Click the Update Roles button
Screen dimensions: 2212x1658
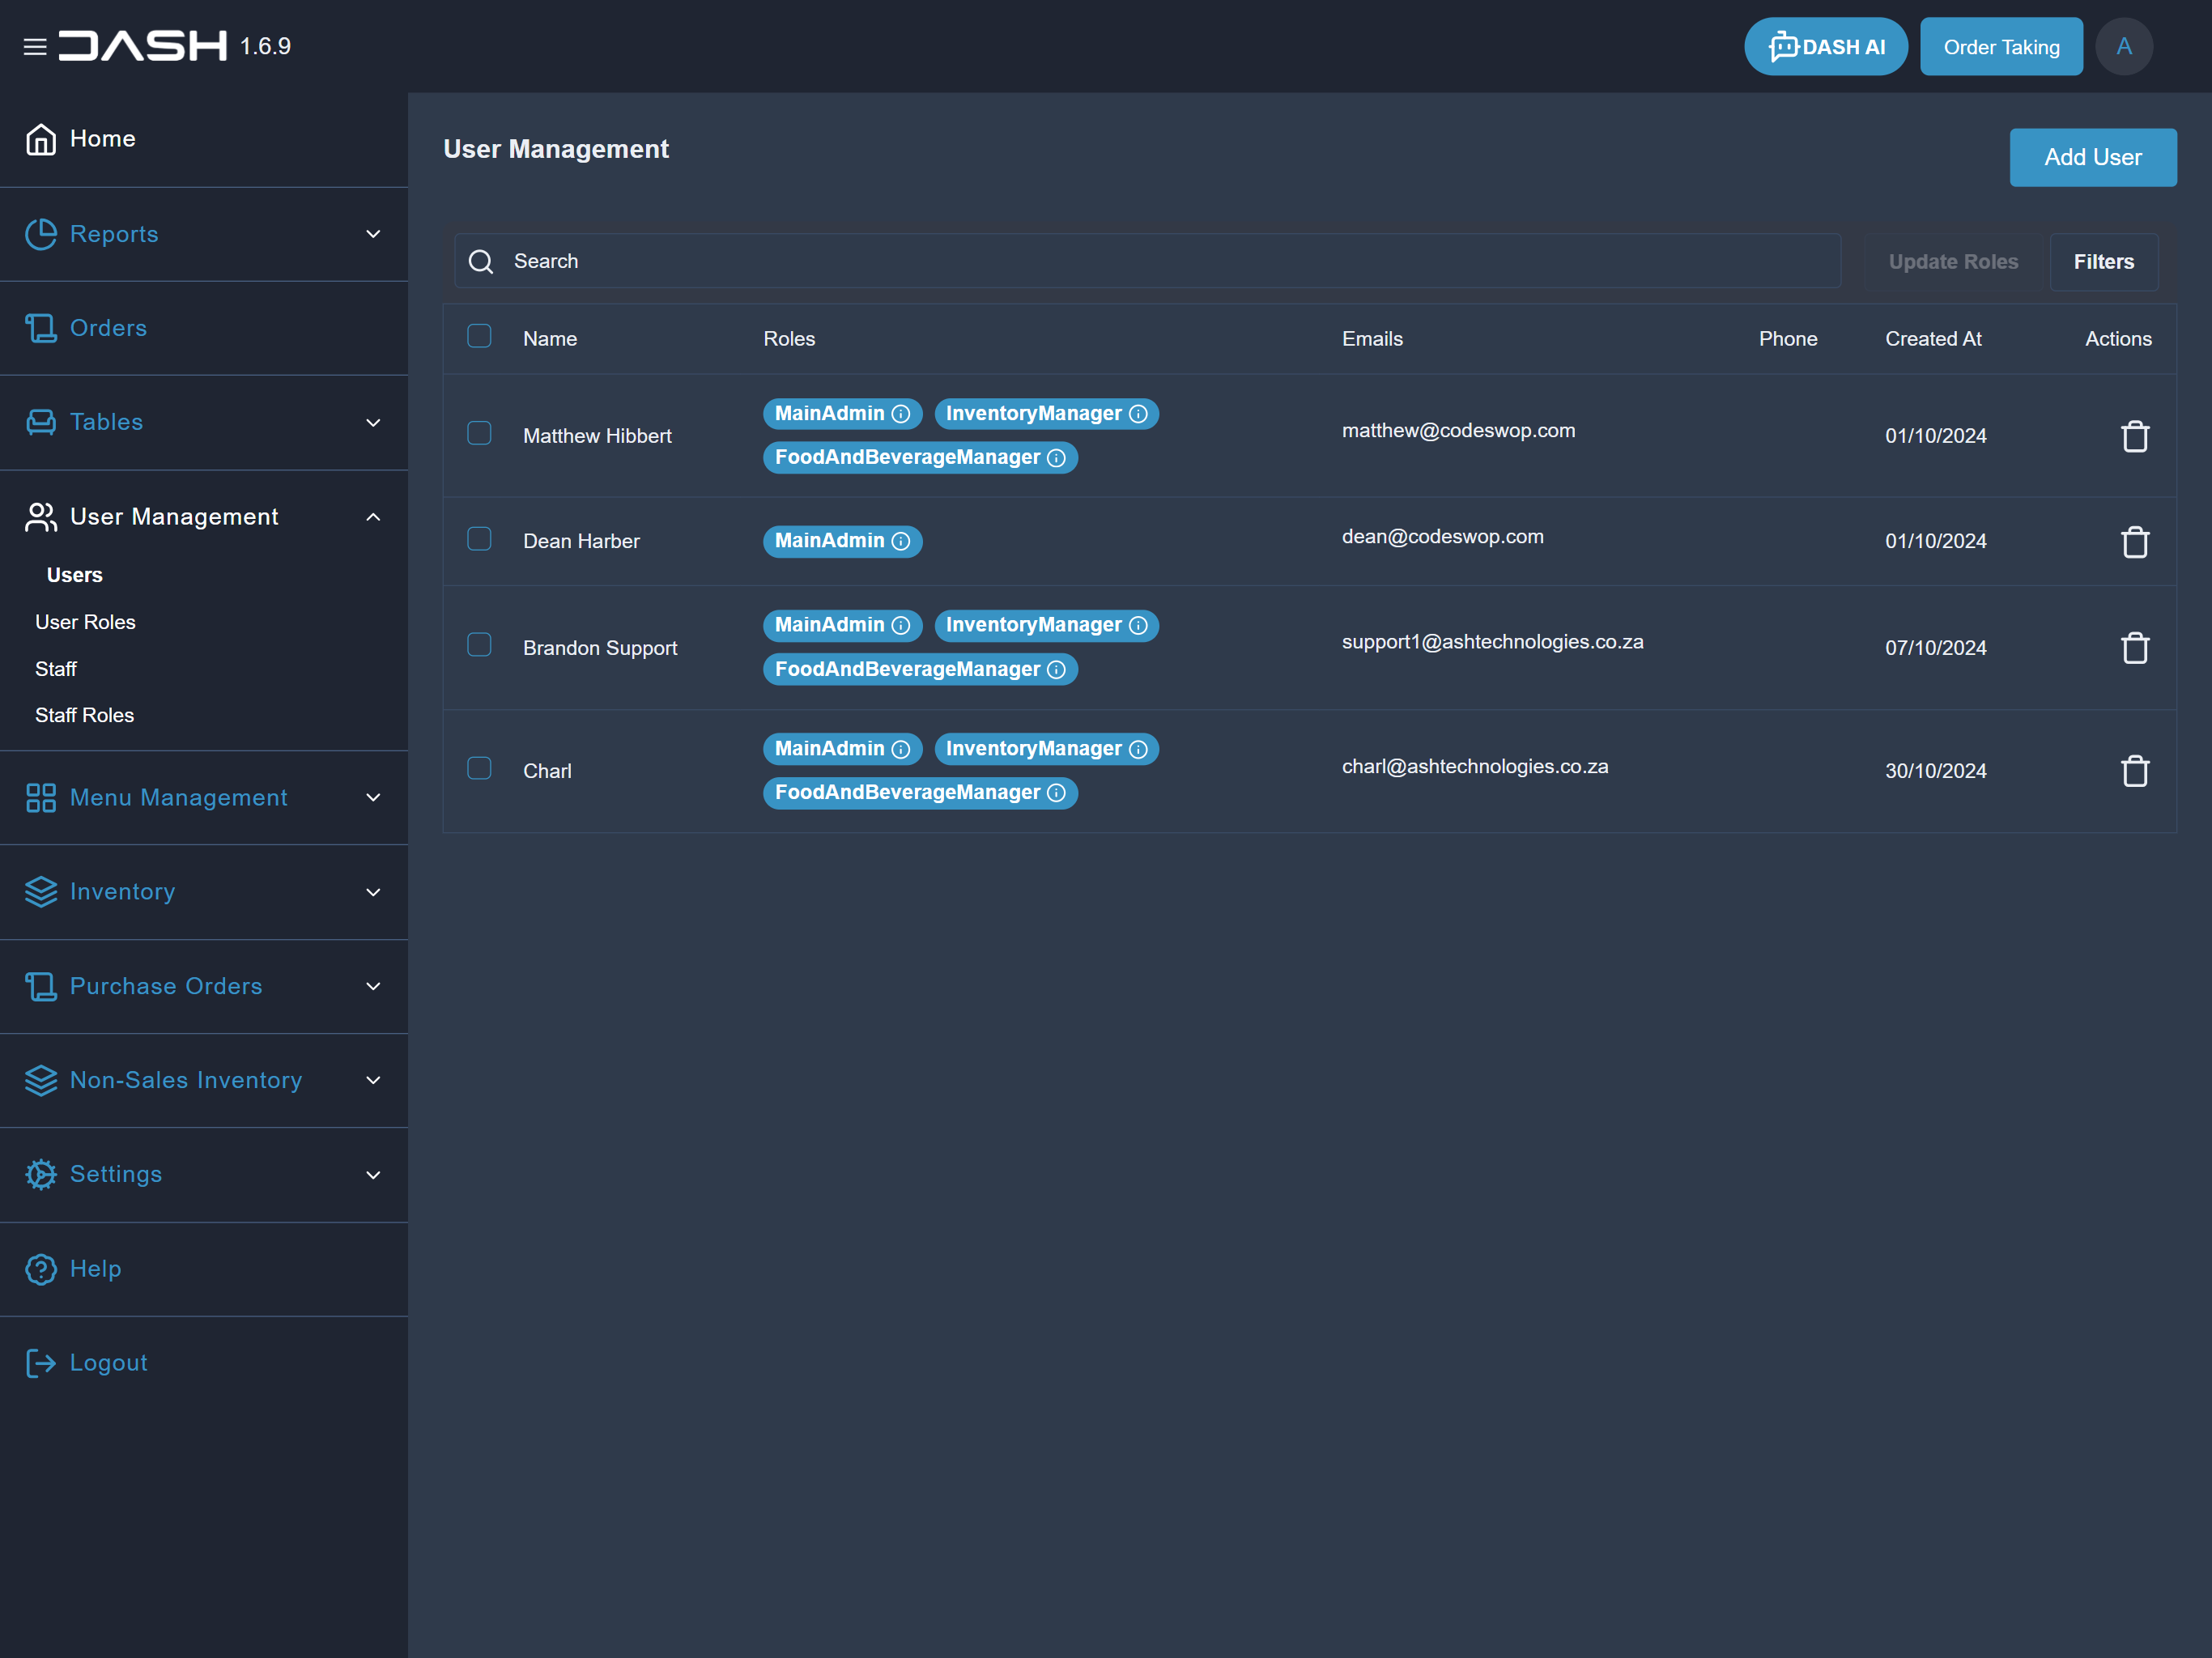coord(1952,262)
